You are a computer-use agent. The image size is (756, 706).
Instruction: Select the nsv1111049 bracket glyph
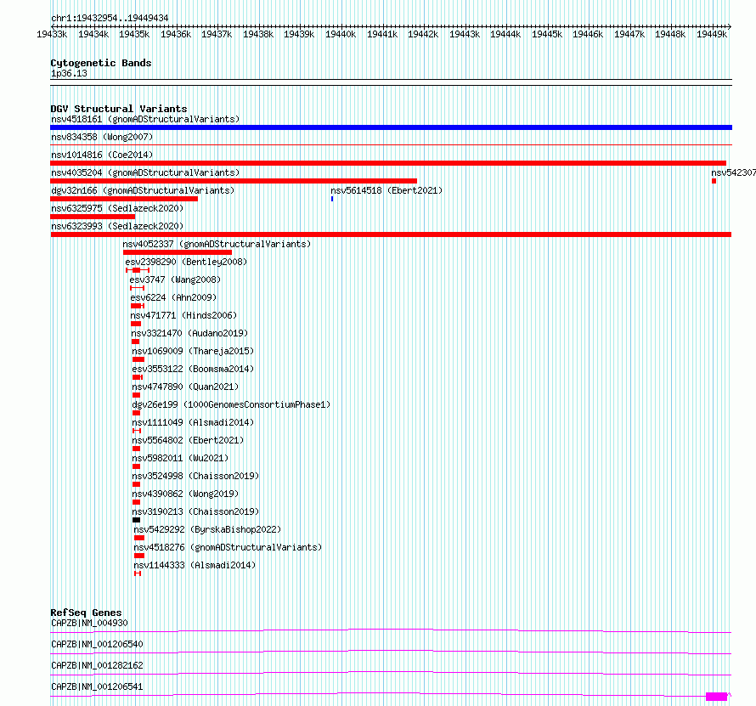point(137,431)
